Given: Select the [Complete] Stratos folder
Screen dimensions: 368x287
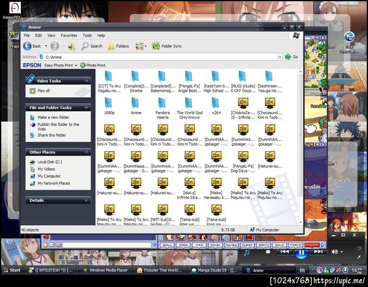Looking at the screenshot, I should pyautogui.click(x=136, y=82).
